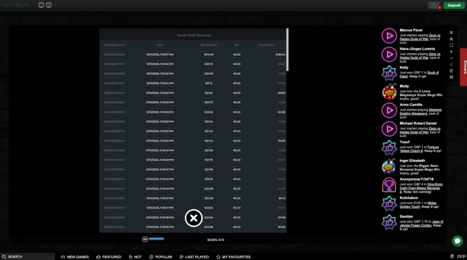Open the Encore side tab
467x260 pixels.
464,67
